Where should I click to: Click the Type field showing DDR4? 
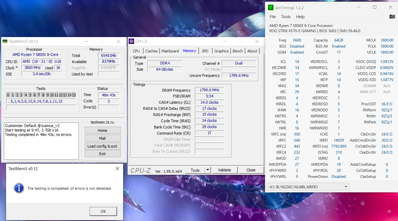pos(165,63)
